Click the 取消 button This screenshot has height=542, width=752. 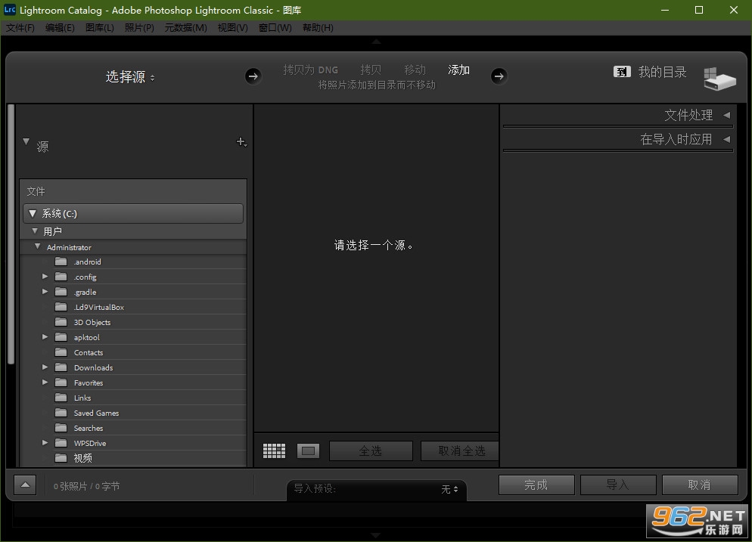coord(700,485)
